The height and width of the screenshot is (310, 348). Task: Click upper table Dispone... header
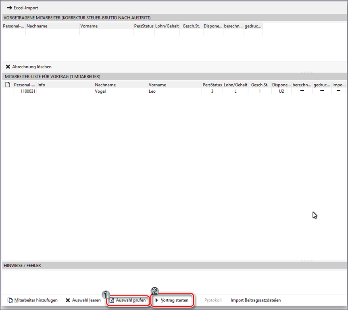[x=213, y=26]
